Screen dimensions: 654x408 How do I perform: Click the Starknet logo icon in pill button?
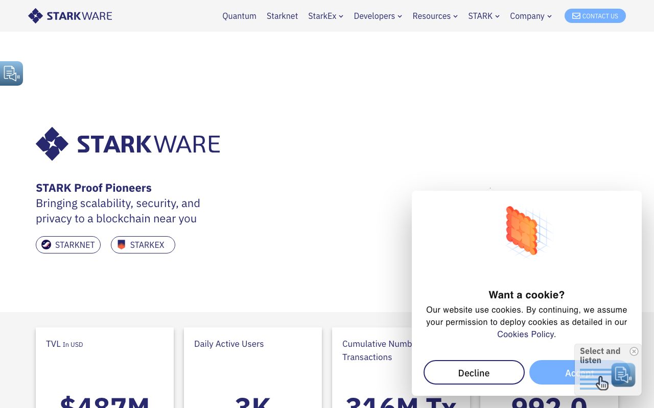[46, 245]
